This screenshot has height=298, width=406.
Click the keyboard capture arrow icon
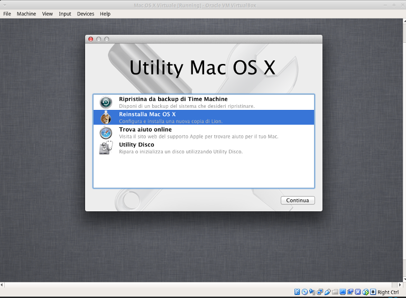pyautogui.click(x=373, y=292)
